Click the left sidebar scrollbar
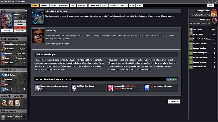 pyautogui.click(x=29, y=66)
